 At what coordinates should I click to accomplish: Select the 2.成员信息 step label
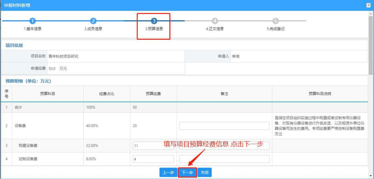93,29
